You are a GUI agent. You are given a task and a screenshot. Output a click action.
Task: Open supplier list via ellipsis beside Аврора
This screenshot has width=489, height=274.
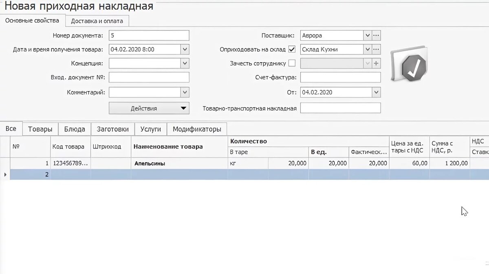tap(376, 35)
